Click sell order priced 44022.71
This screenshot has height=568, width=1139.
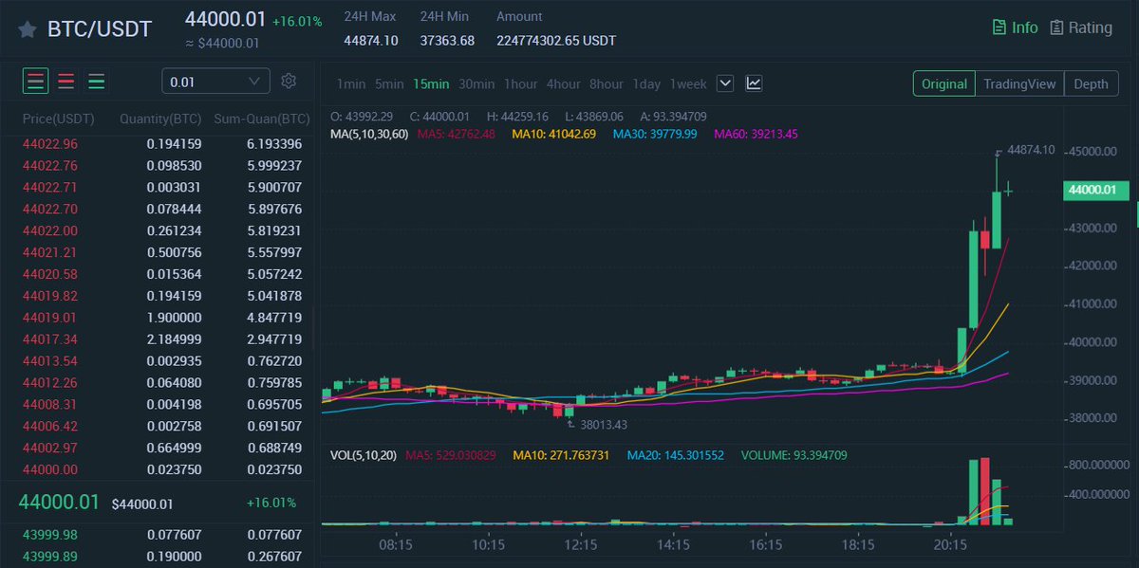coord(161,188)
